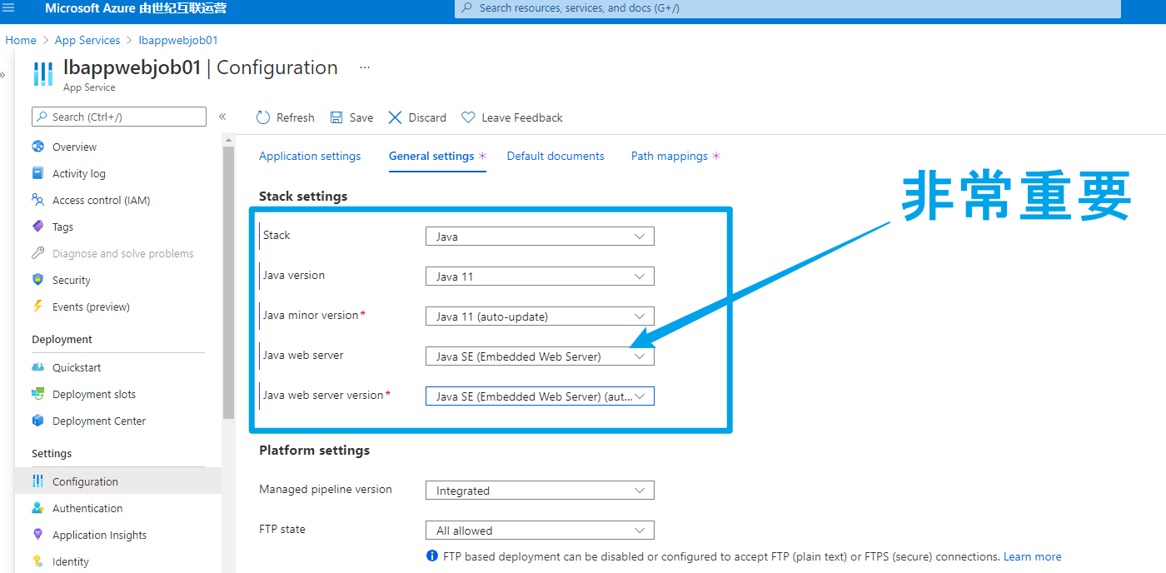Viewport: 1166px width, 573px height.
Task: Click the Deployment Center cube icon
Action: [37, 421]
